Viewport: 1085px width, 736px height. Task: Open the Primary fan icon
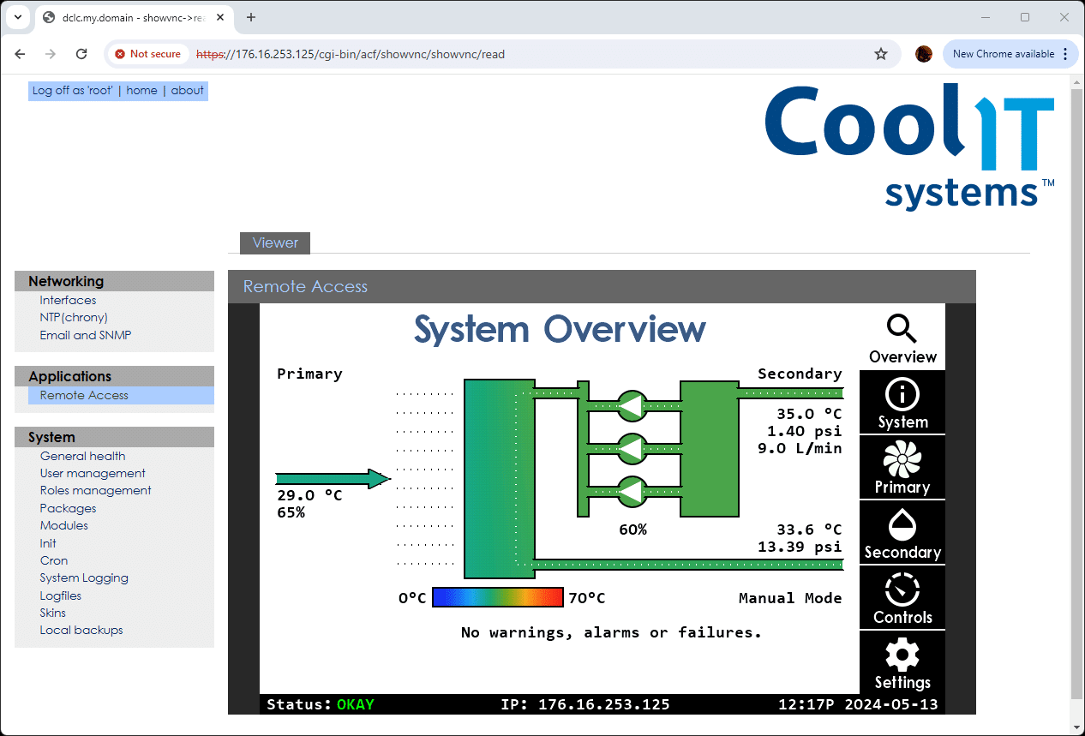pos(902,460)
